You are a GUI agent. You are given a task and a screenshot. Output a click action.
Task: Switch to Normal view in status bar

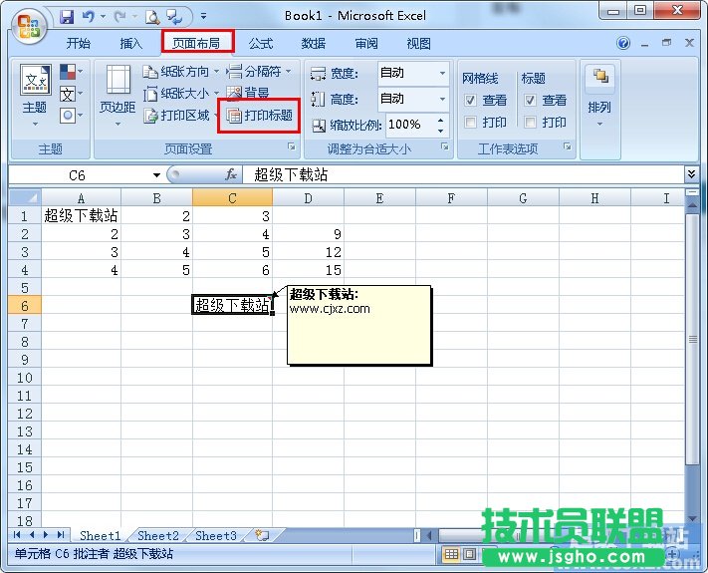[x=451, y=554]
